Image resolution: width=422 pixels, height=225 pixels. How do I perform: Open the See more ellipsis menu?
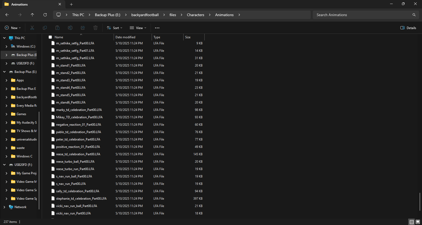point(157,28)
